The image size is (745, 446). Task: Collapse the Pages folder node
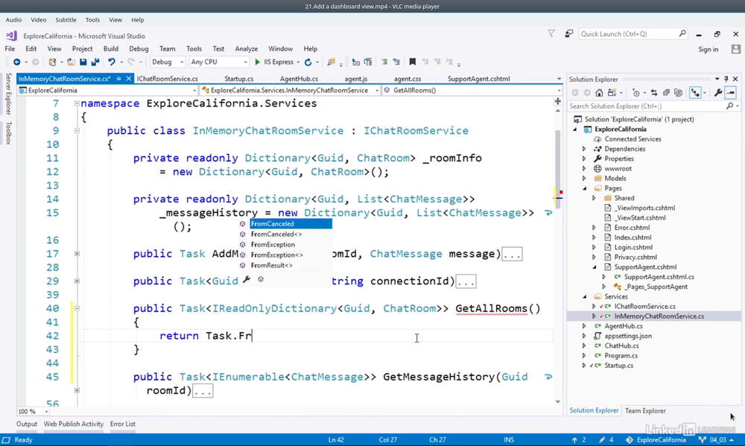coord(584,188)
